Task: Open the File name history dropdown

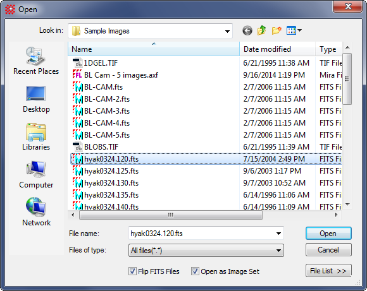Action: coord(278,234)
